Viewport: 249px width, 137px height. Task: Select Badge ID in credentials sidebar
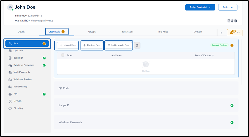27,58
